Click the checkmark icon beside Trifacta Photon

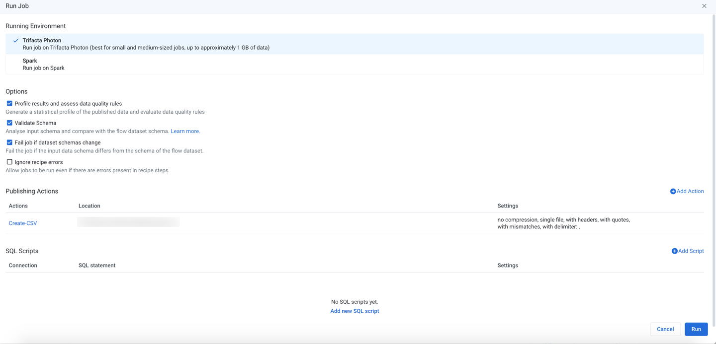[x=16, y=41]
